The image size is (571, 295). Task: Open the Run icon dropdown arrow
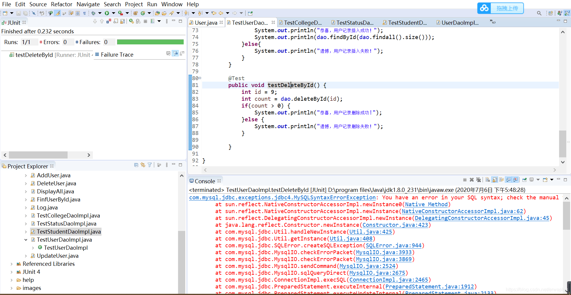click(113, 13)
